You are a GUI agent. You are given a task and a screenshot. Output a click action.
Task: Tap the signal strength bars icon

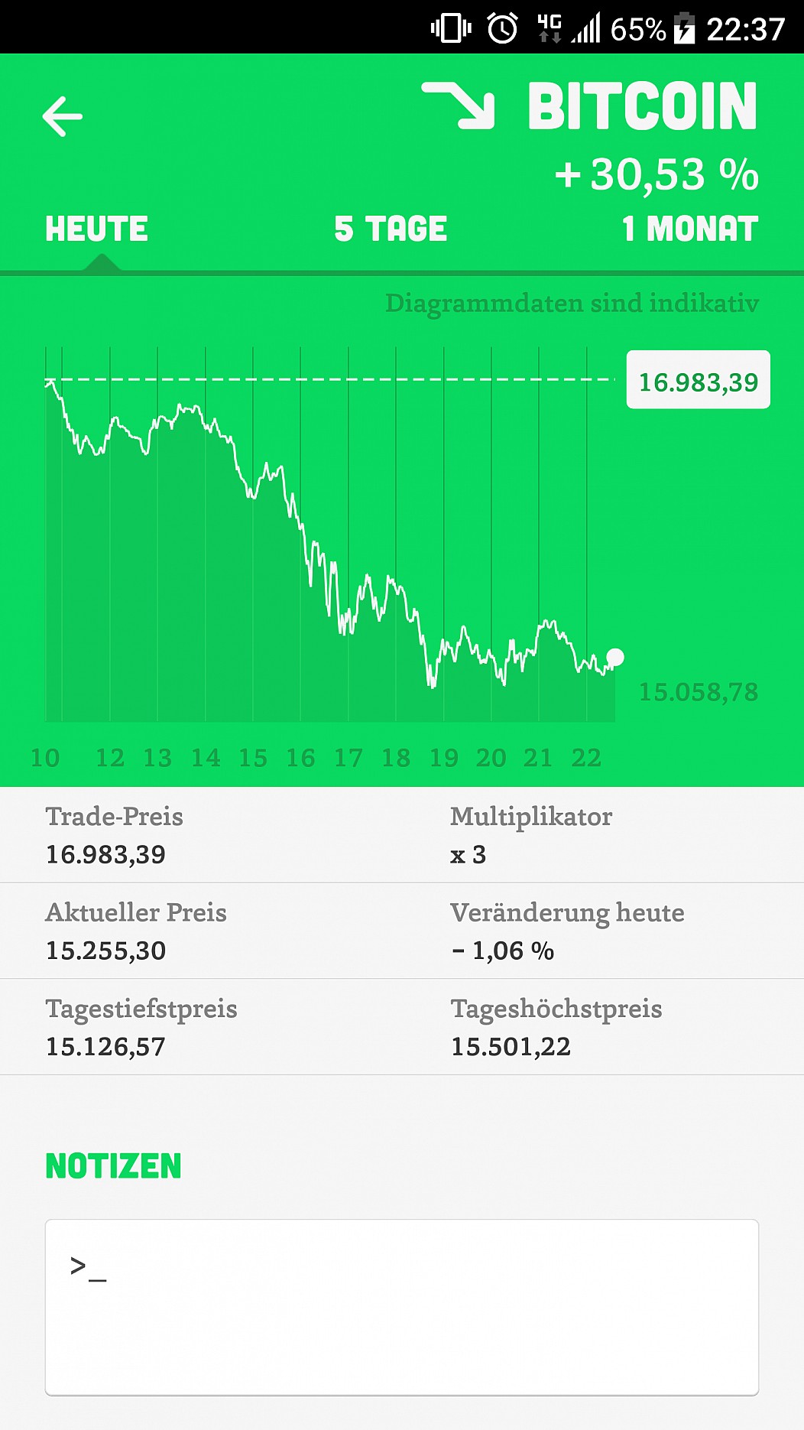pyautogui.click(x=586, y=29)
